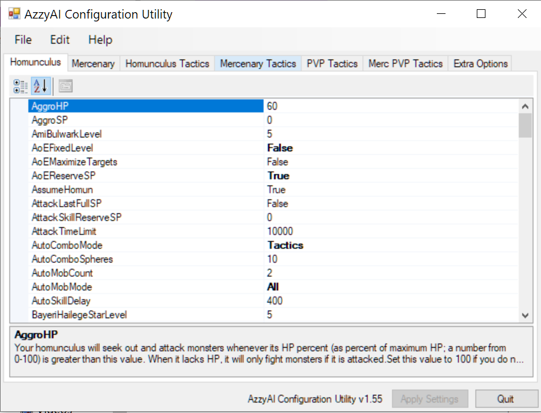Click the Apply Settings button
Viewport: 541px width, 413px height.
click(x=429, y=399)
